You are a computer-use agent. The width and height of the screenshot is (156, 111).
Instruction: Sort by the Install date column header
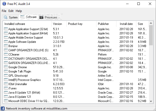pos(126,24)
